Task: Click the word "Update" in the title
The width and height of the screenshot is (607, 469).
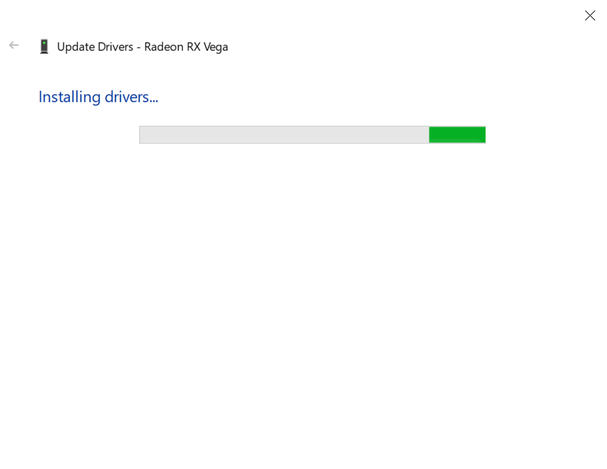Action: [75, 47]
